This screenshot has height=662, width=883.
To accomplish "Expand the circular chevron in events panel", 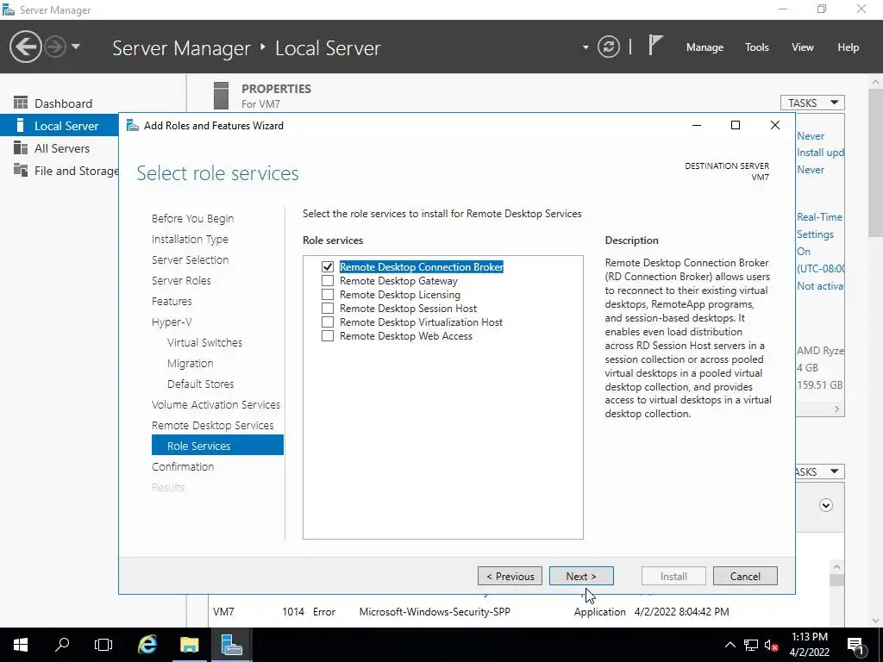I will [825, 505].
